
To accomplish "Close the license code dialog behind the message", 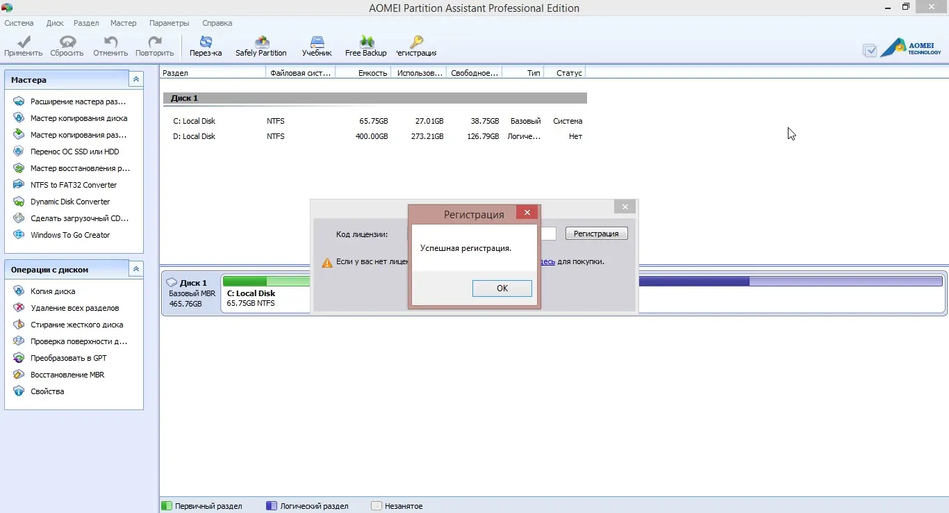I will (x=625, y=206).
